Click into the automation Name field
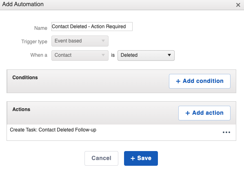244x178 pixels. [x=92, y=27]
